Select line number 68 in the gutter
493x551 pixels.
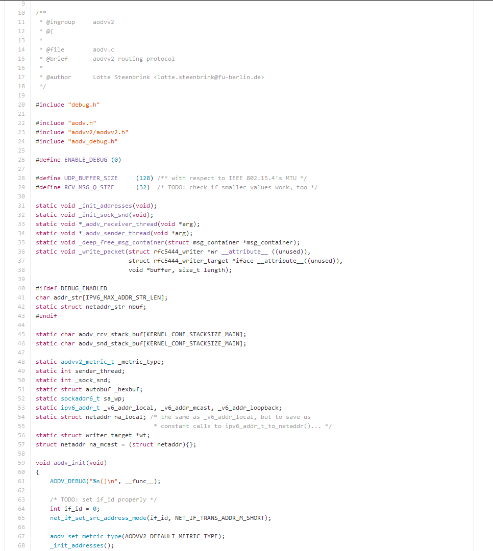[21, 545]
